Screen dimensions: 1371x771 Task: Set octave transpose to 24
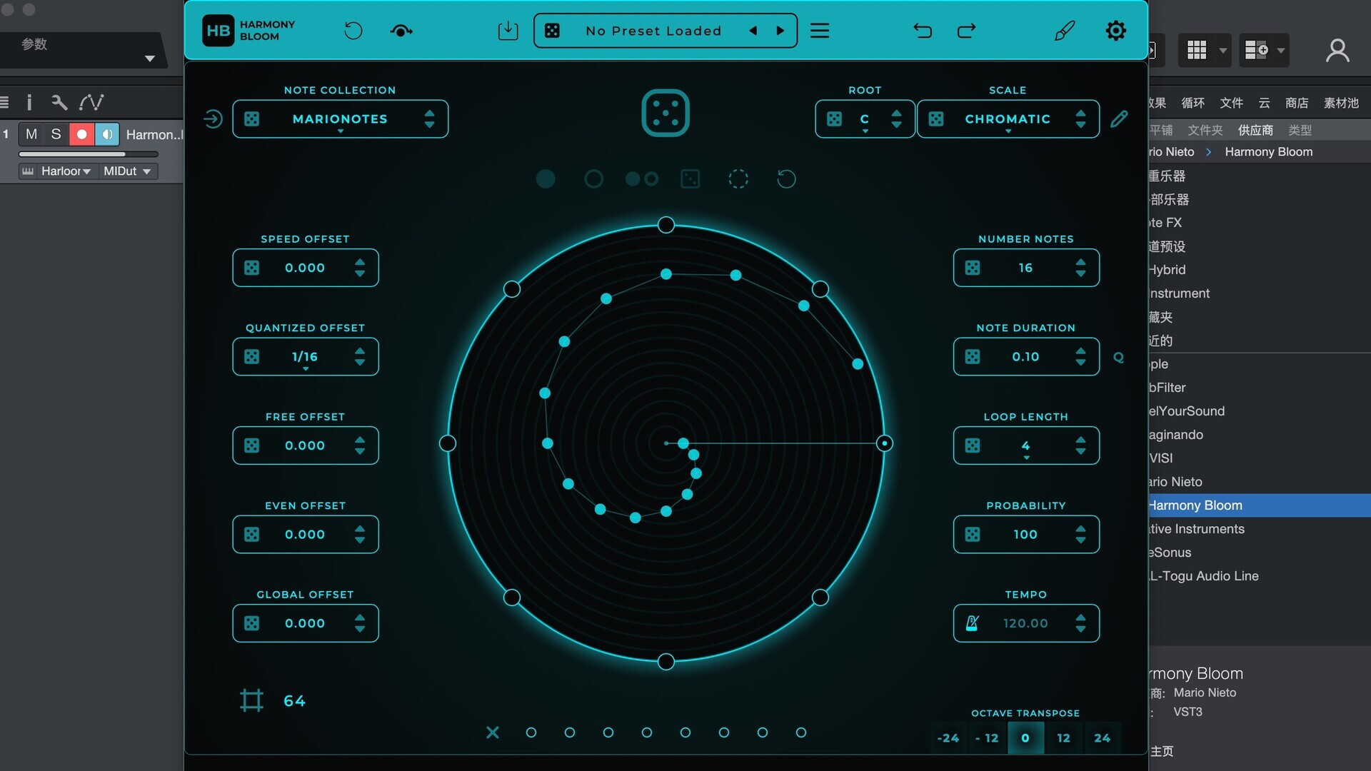(1103, 738)
